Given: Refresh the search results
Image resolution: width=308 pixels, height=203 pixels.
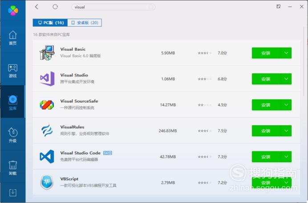Looking at the screenshot, I should click(x=55, y=7).
